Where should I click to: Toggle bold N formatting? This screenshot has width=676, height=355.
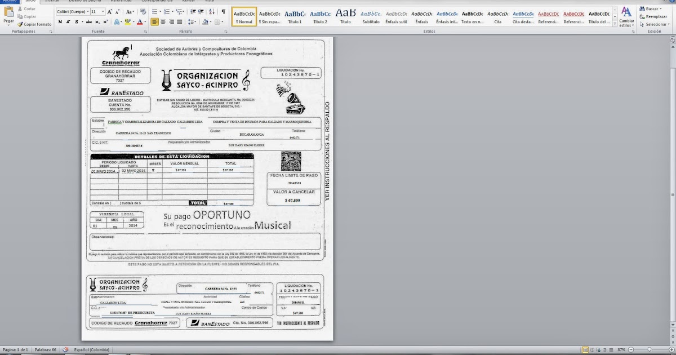point(60,22)
